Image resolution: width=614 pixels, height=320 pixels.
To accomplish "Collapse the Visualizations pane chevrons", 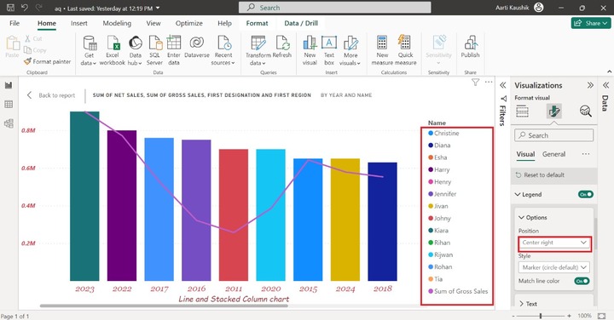I will [x=590, y=85].
